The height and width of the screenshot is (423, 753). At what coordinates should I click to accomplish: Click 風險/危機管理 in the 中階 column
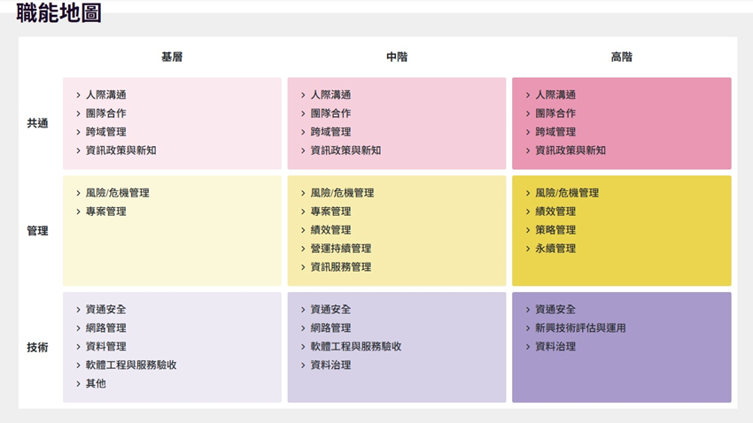341,193
